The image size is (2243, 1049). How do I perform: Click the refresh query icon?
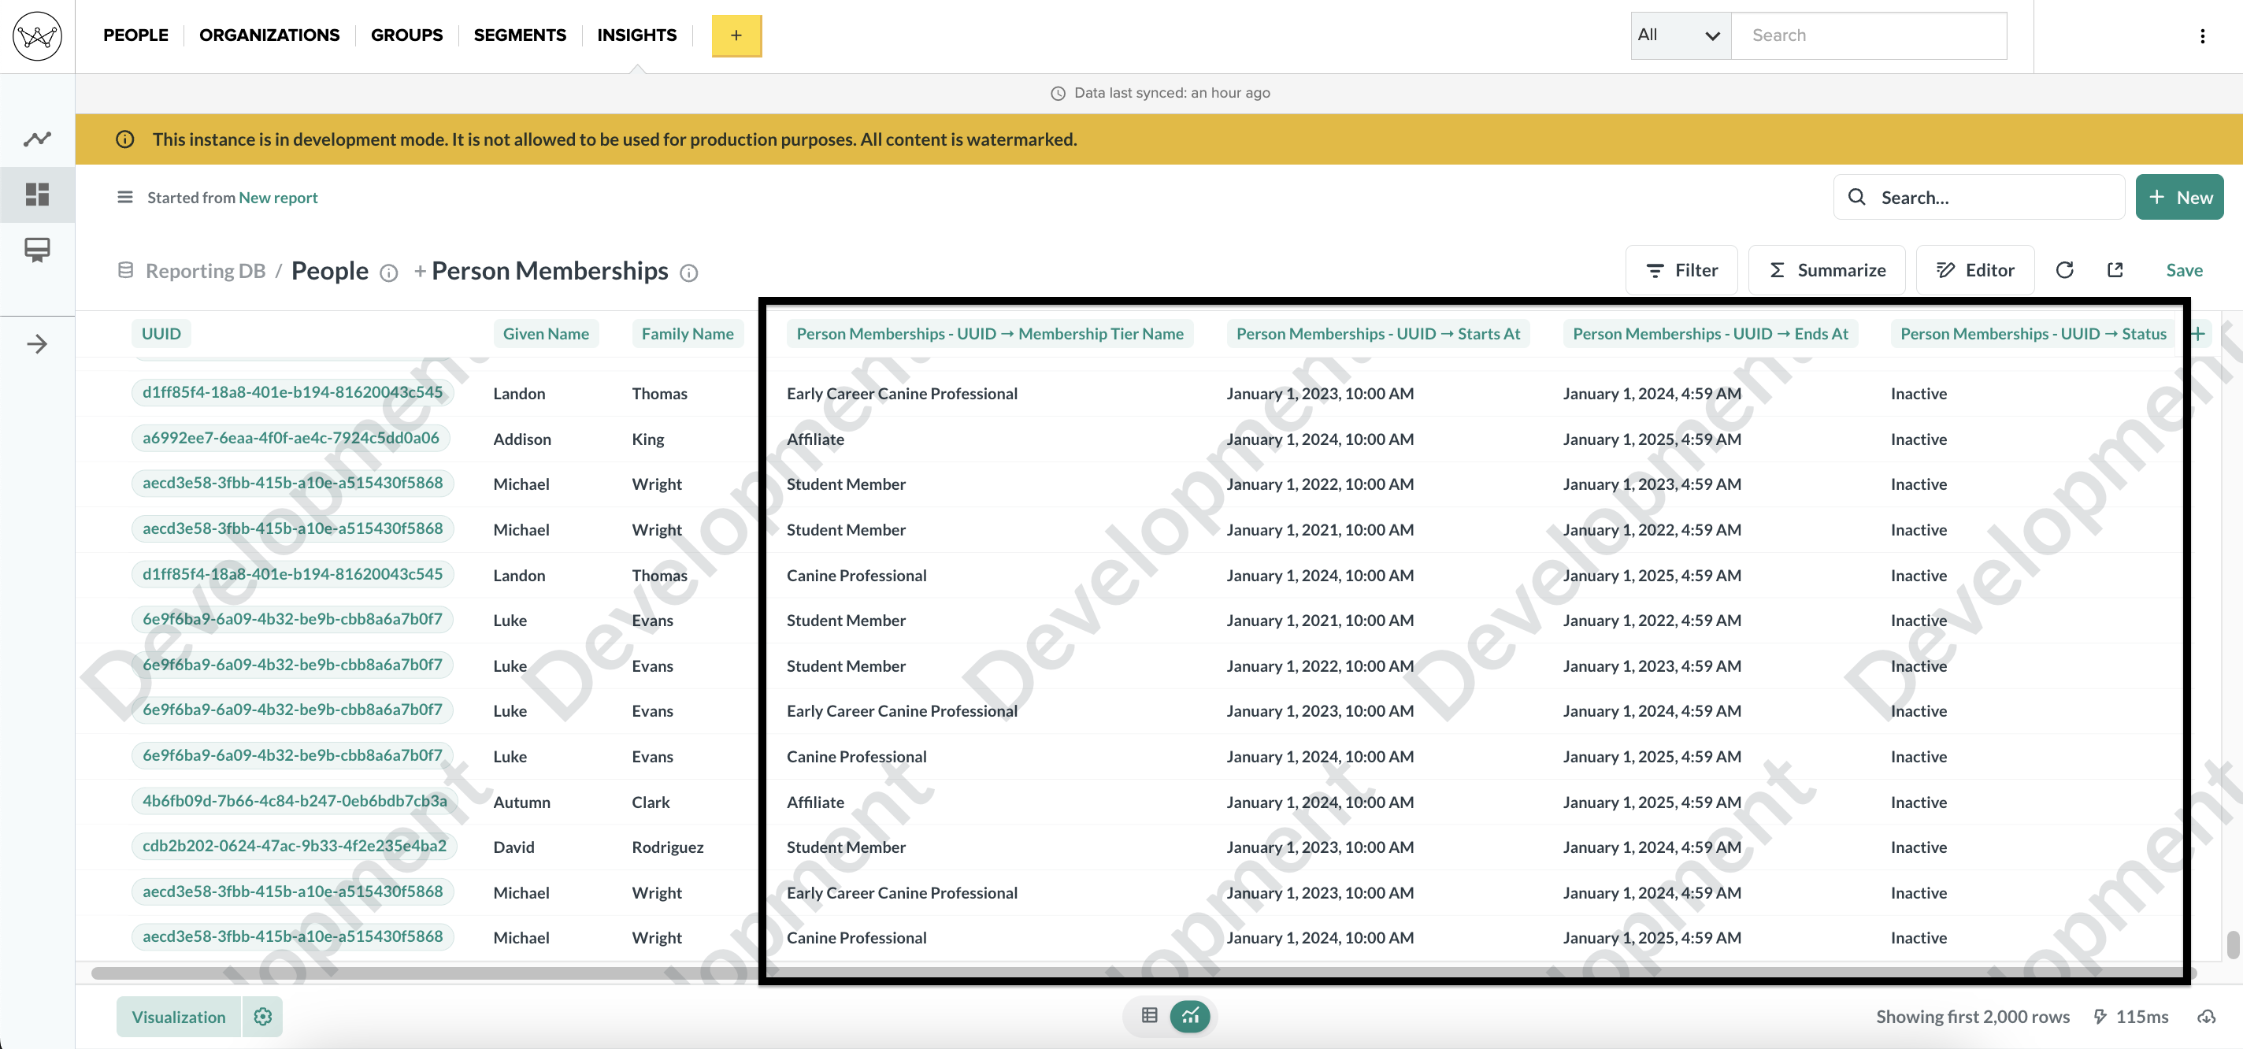[2064, 270]
